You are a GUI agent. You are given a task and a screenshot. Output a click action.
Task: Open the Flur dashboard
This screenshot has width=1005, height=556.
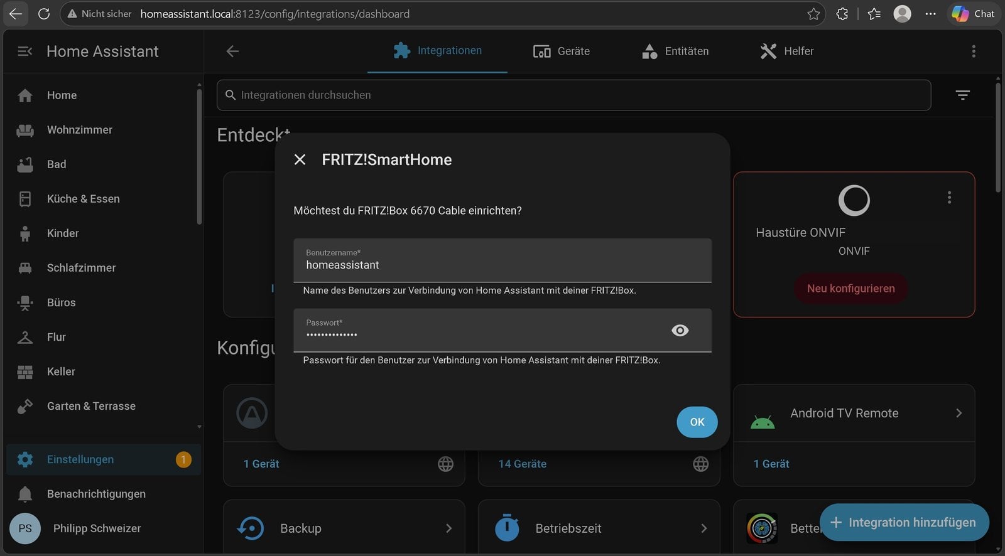pyautogui.click(x=103, y=337)
